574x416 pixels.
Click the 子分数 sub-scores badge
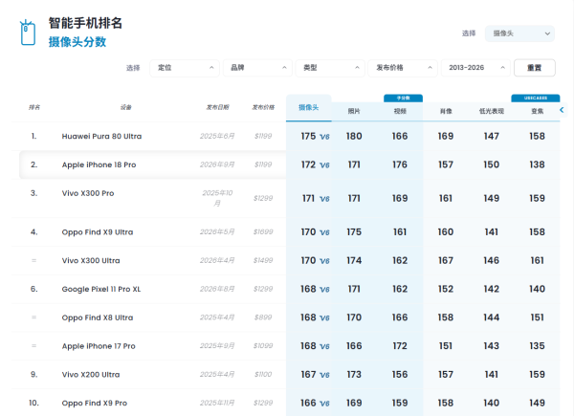click(x=403, y=99)
